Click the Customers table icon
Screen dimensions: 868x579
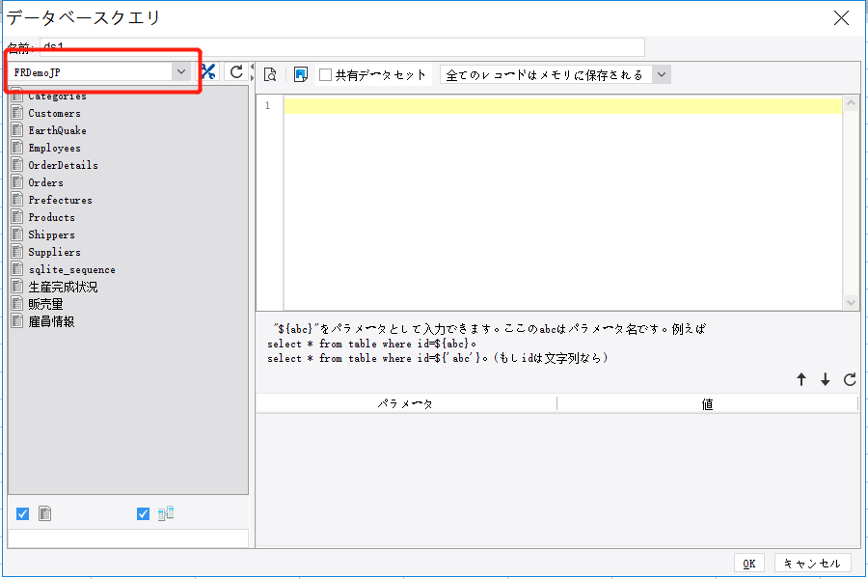(17, 113)
